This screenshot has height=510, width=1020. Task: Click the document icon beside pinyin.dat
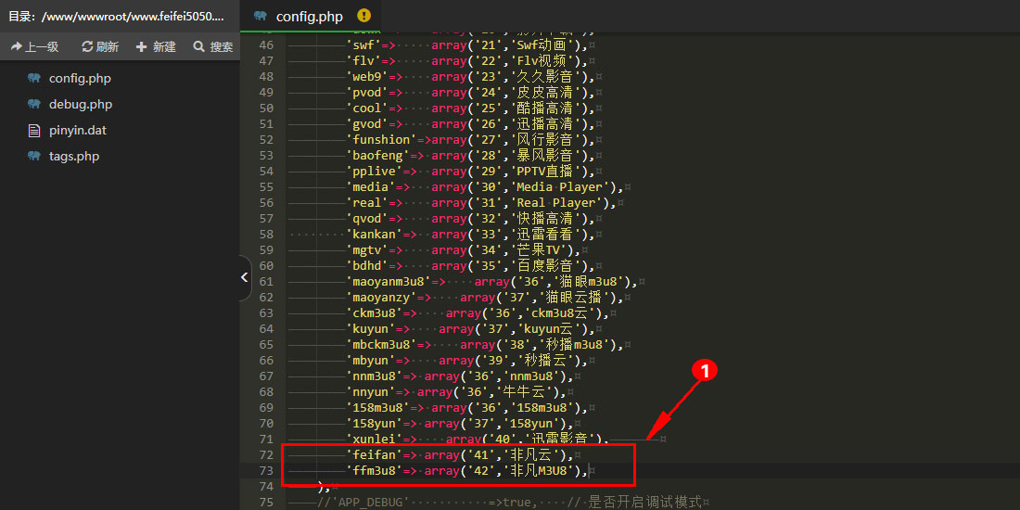click(x=34, y=130)
